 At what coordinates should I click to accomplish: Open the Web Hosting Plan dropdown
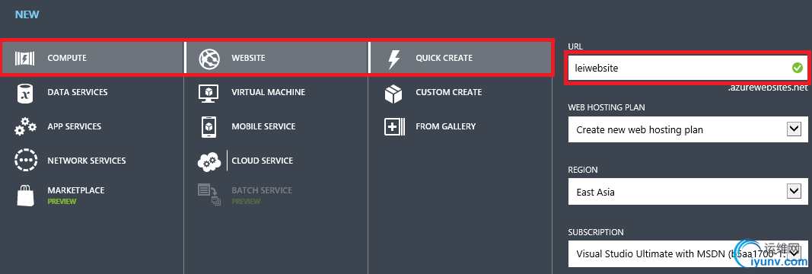coord(688,129)
